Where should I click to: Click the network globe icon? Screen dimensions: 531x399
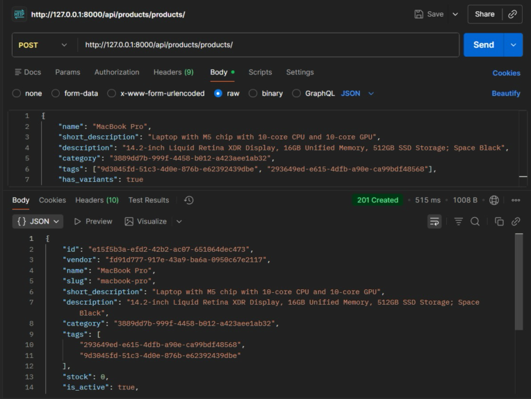(x=494, y=200)
